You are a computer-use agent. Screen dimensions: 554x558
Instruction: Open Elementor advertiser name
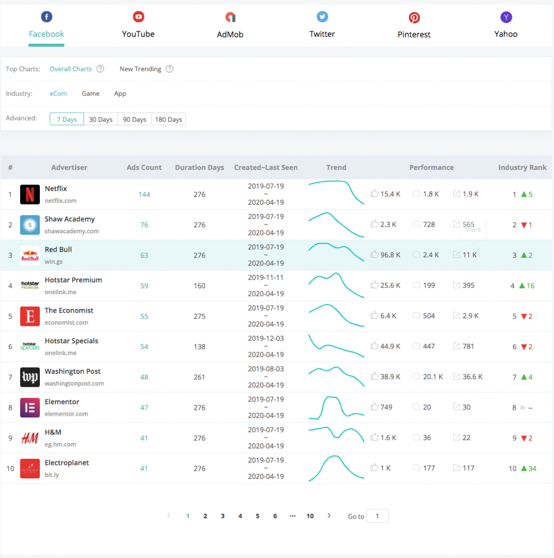[x=62, y=402]
